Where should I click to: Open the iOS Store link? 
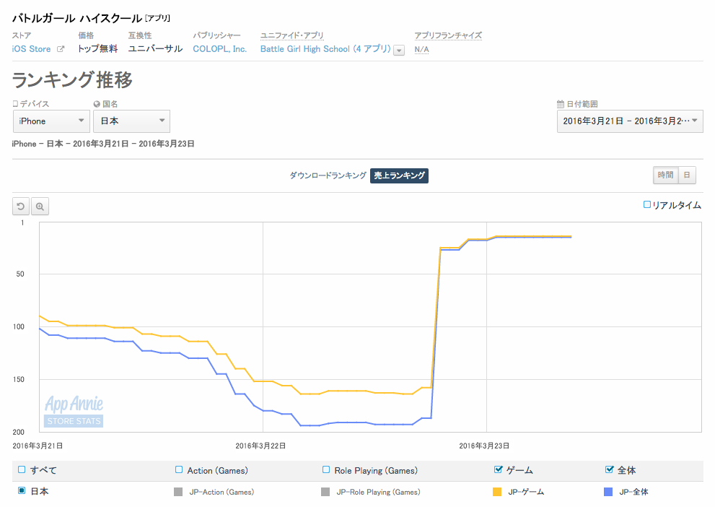click(32, 49)
